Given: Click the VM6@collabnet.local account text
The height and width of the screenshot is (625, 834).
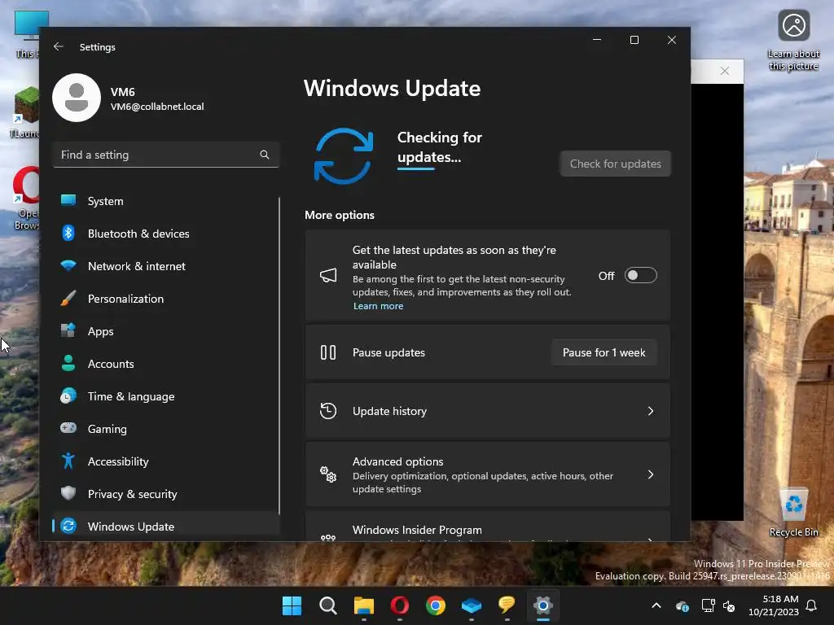Looking at the screenshot, I should point(157,107).
